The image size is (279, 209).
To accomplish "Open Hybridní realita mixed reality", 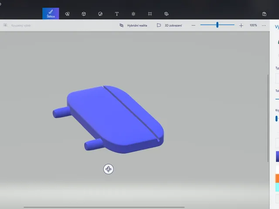I will point(133,25).
